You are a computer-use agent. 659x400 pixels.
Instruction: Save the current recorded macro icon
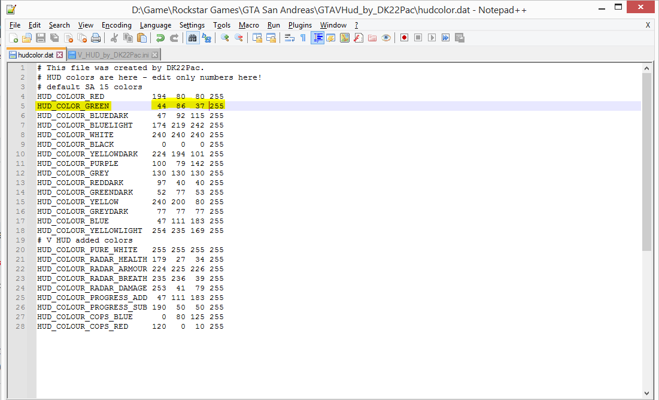[459, 38]
